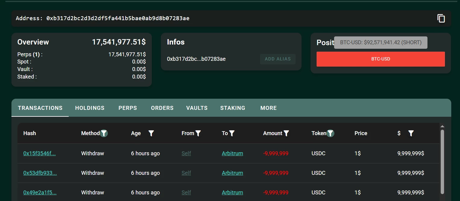View the VAULTS tab
The width and height of the screenshot is (460, 201).
pos(197,108)
